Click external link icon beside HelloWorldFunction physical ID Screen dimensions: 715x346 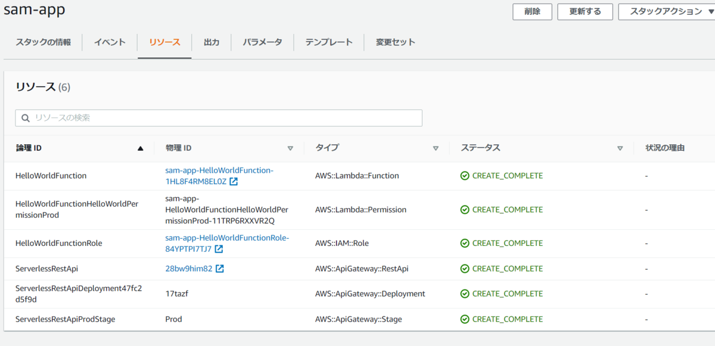click(x=234, y=182)
